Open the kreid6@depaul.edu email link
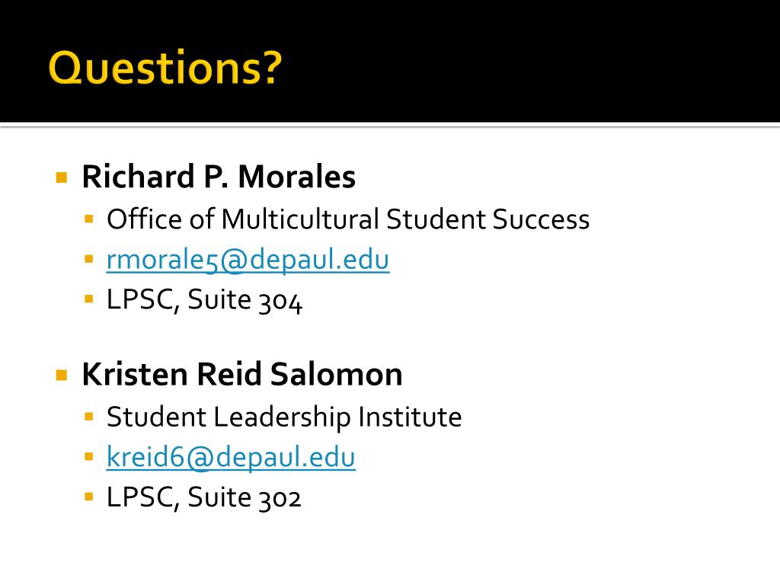The image size is (780, 585). (231, 457)
